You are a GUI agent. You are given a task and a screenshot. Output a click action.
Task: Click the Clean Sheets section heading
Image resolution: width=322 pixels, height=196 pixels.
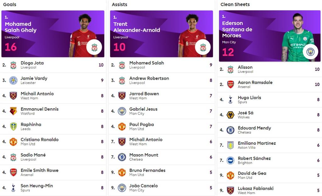coord(235,5)
